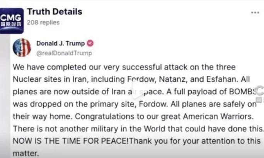Click the @realDonaldTrump handle
Viewport: 264px width, 158px height.
tap(64, 53)
